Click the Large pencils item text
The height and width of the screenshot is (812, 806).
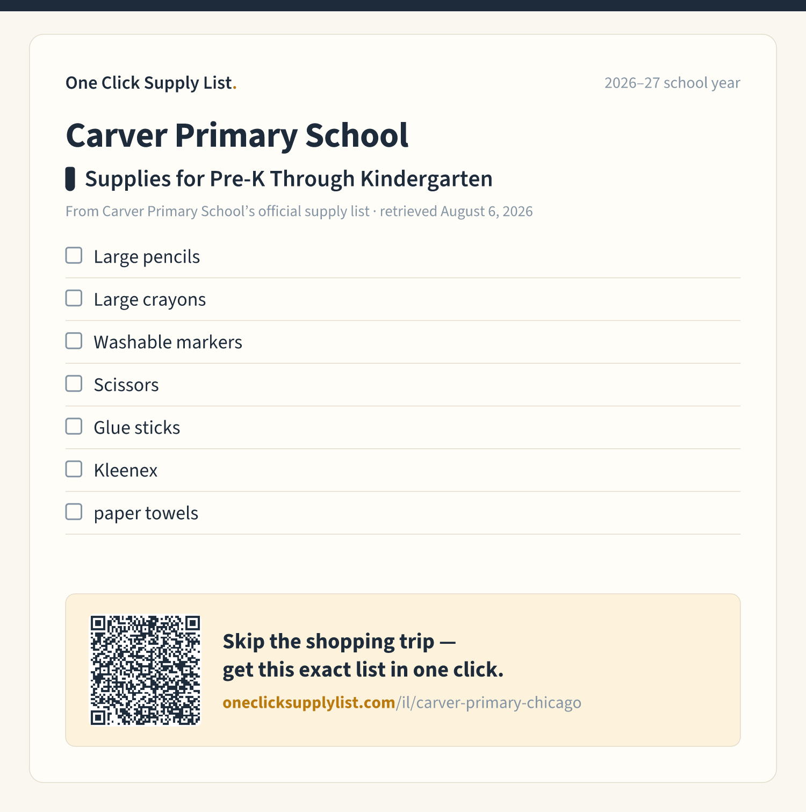147,257
